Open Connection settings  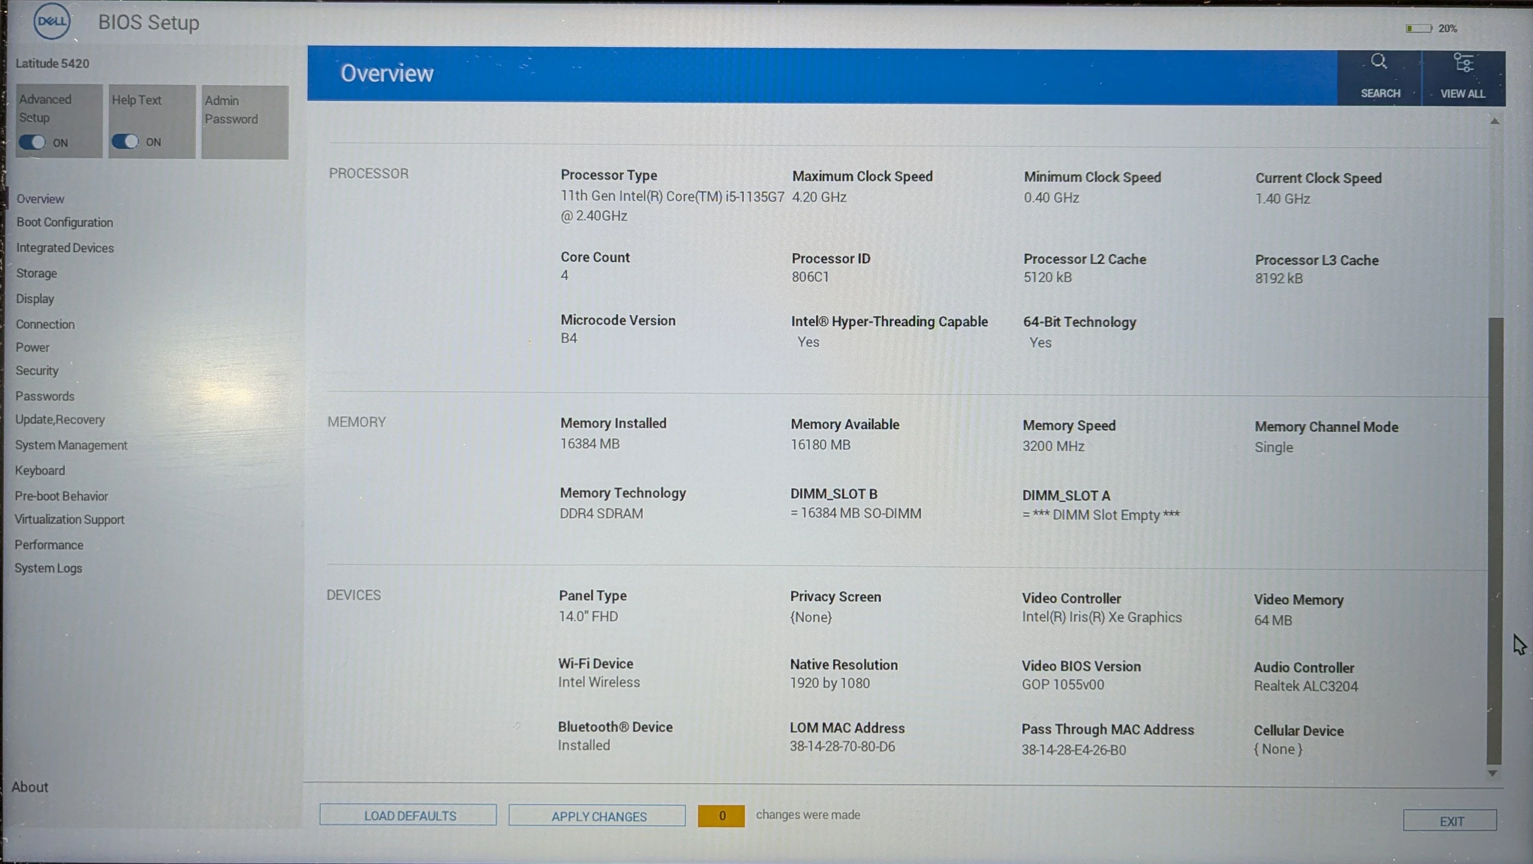[x=45, y=324]
